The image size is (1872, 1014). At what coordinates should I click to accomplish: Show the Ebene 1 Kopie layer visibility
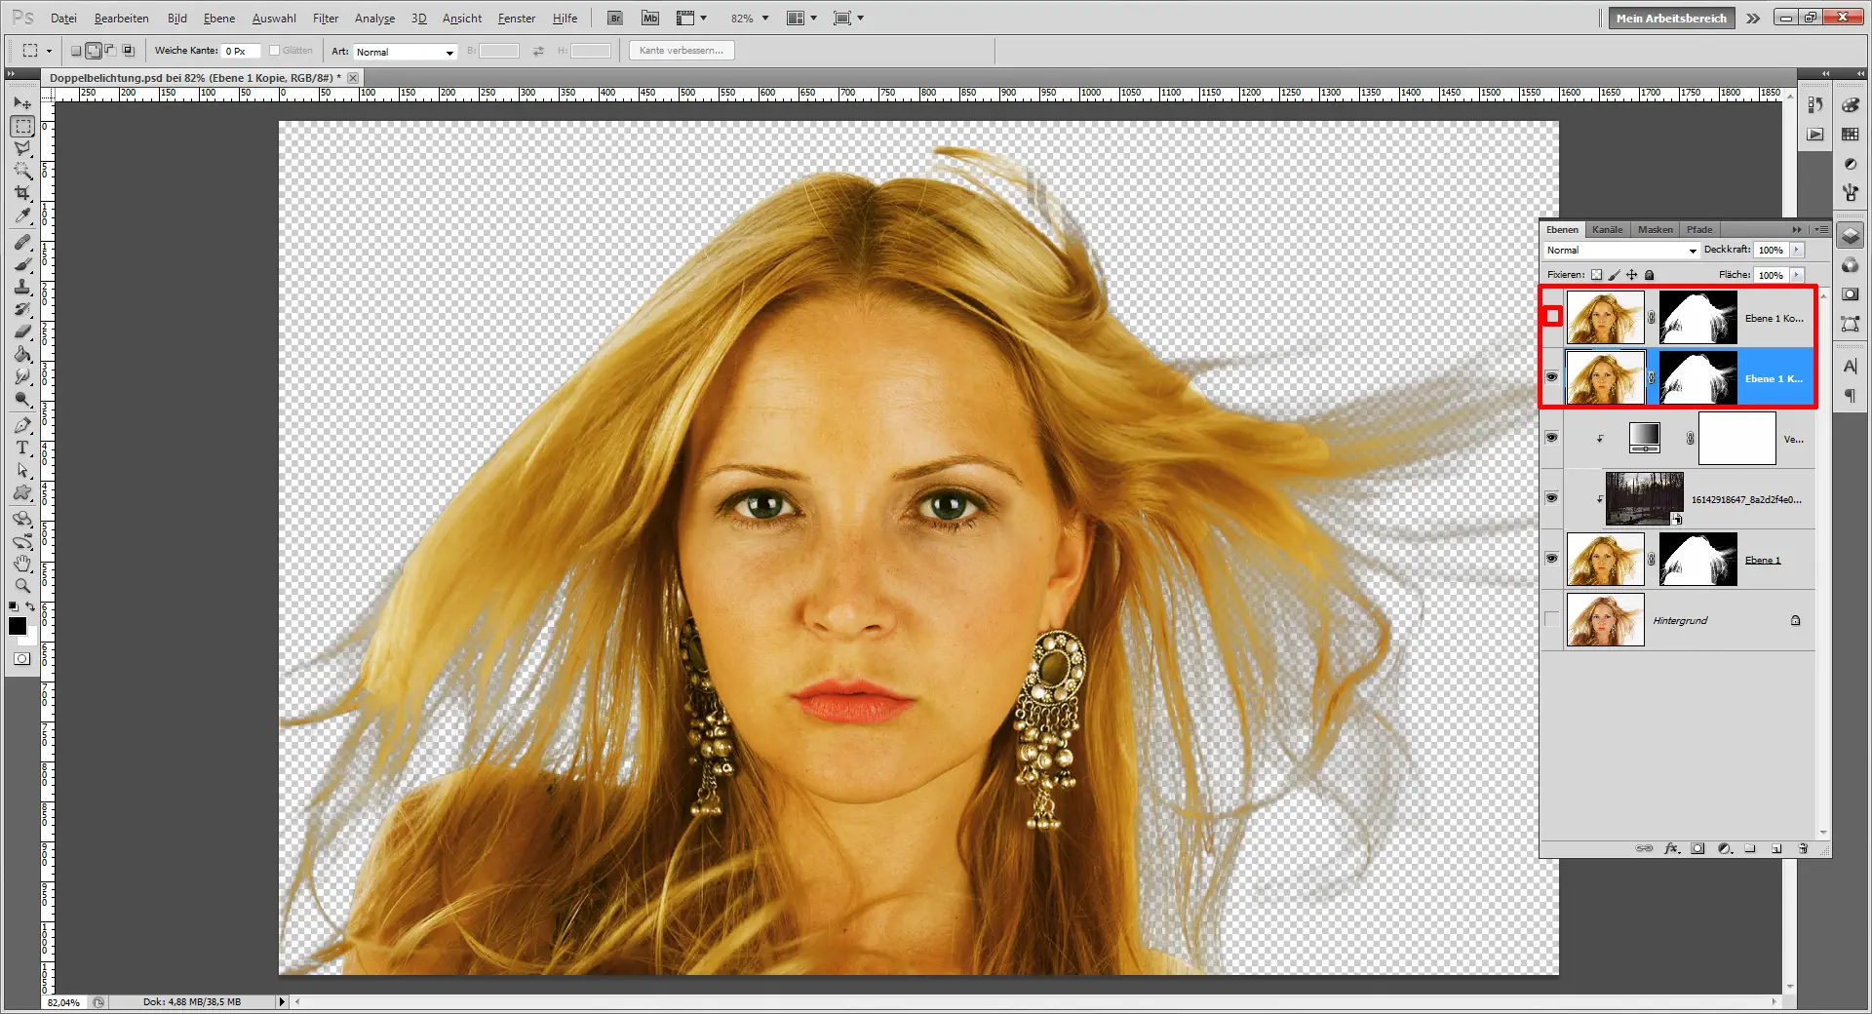(x=1551, y=317)
